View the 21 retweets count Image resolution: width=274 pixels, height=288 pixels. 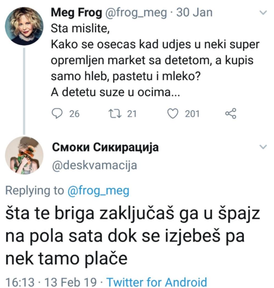pyautogui.click(x=132, y=114)
